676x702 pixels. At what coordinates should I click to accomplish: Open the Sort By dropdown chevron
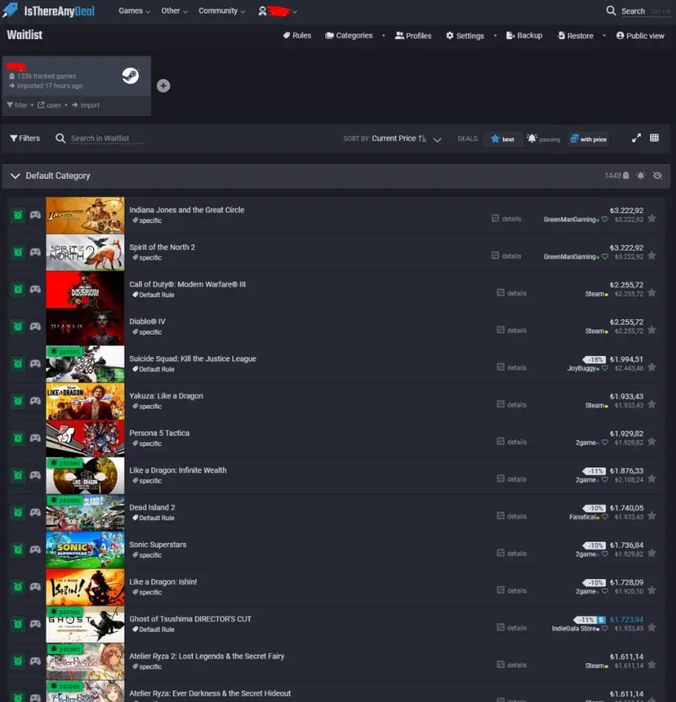point(438,139)
